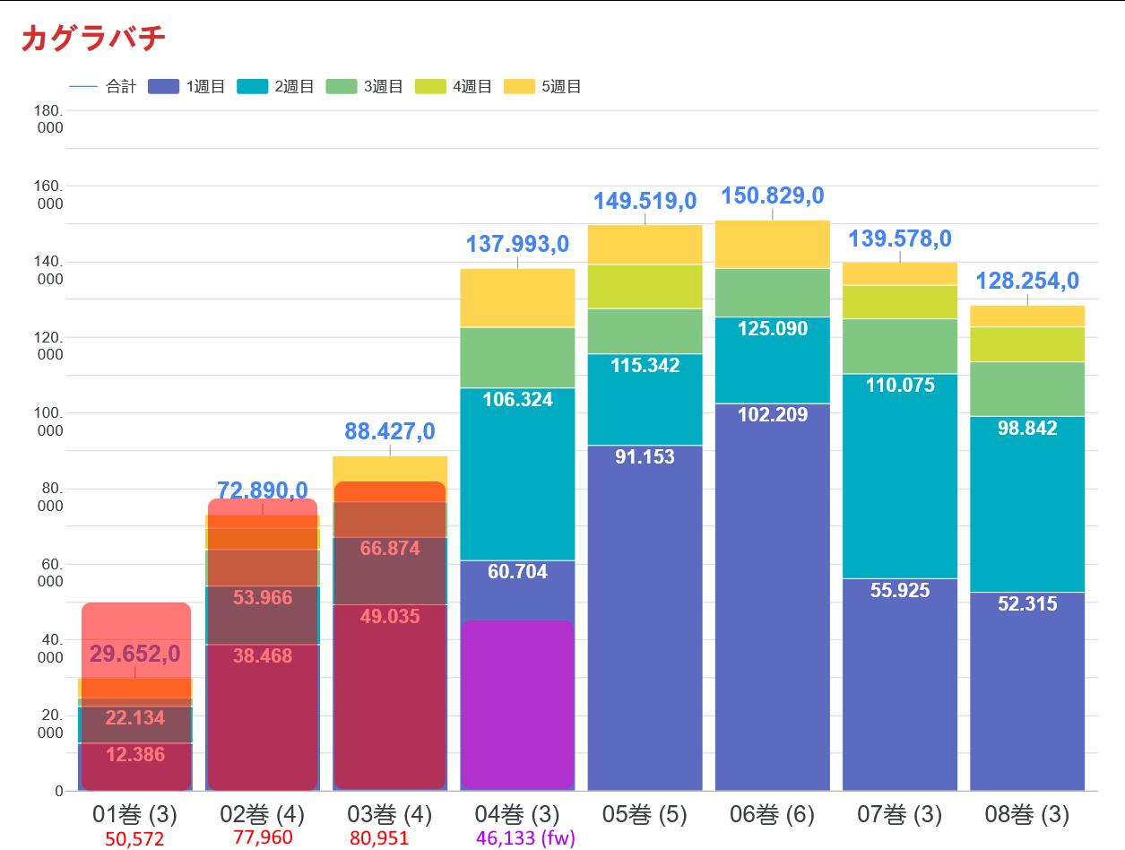Click the 106.324 value in 04巻 bar
The height and width of the screenshot is (850, 1125).
pyautogui.click(x=517, y=399)
